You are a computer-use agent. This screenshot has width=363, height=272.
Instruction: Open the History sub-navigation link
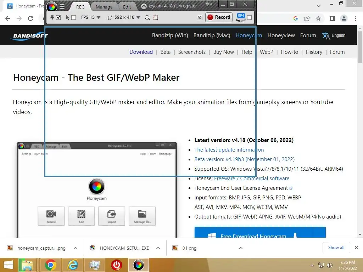(x=314, y=52)
